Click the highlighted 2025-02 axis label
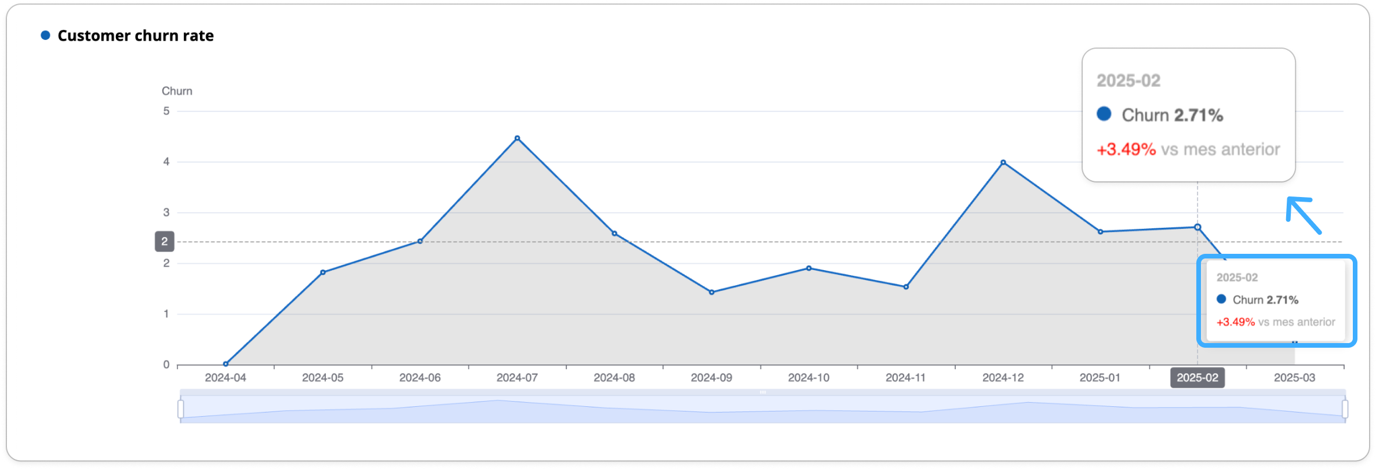The width and height of the screenshot is (1376, 470). coord(1197,378)
